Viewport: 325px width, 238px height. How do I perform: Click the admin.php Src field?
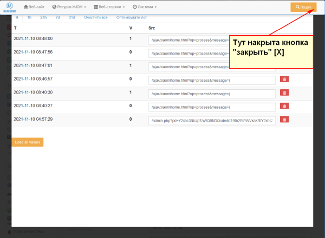coord(212,121)
